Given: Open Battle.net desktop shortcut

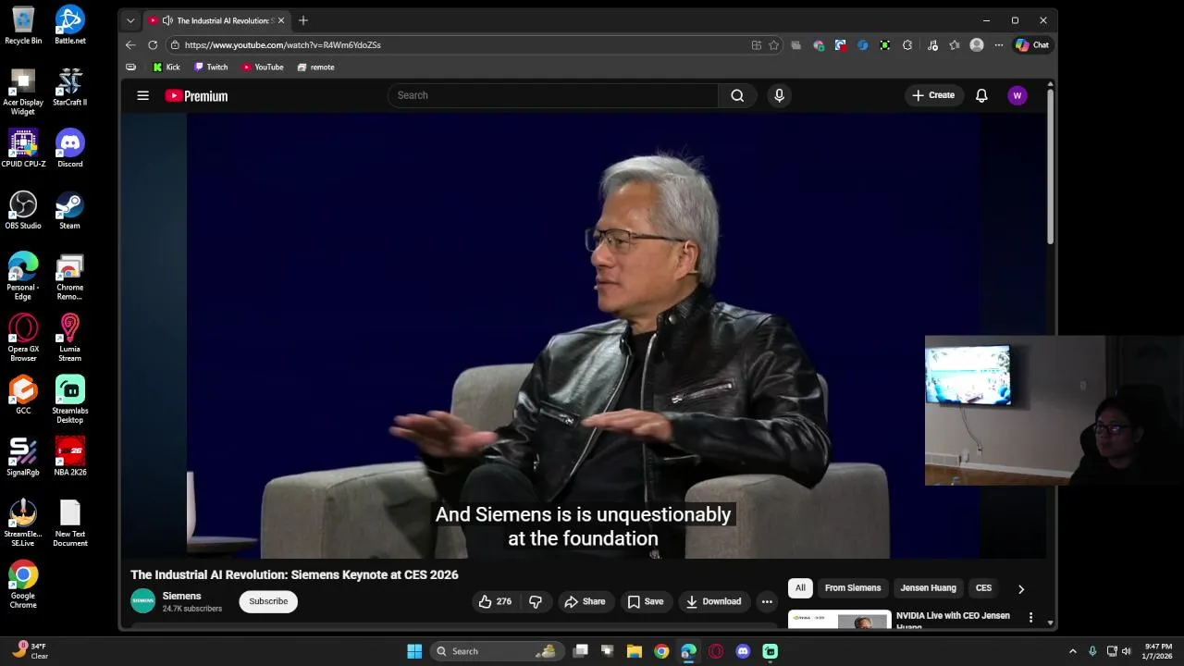Looking at the screenshot, I should pyautogui.click(x=70, y=25).
